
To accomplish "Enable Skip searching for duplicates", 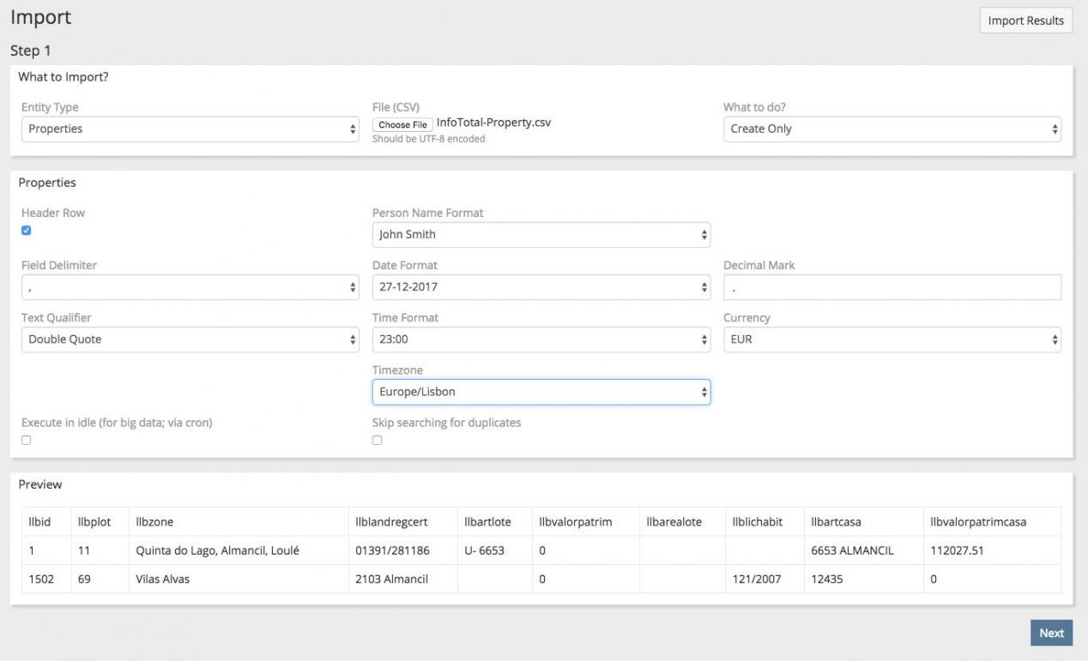I will tap(378, 440).
